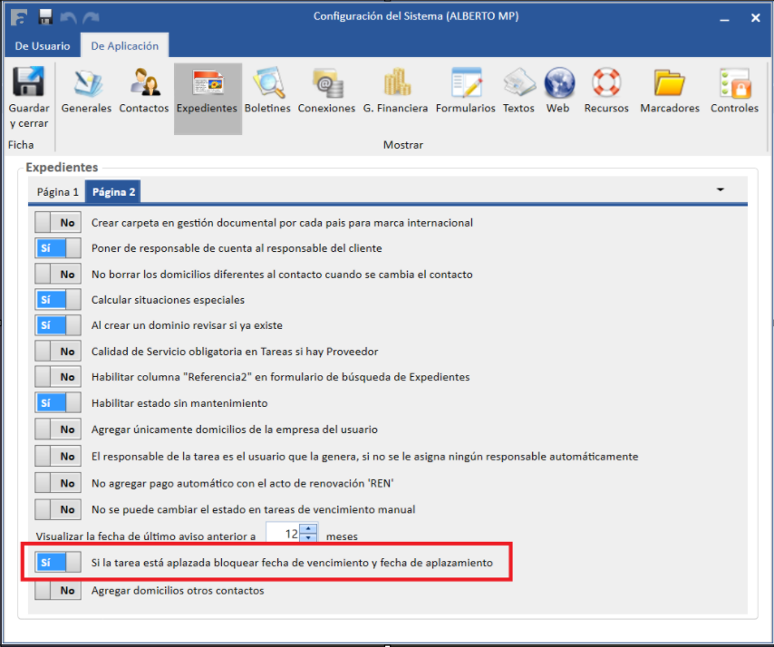Viewport: 774px width, 647px height.
Task: Switch to the Página 1 tab
Action: [57, 192]
